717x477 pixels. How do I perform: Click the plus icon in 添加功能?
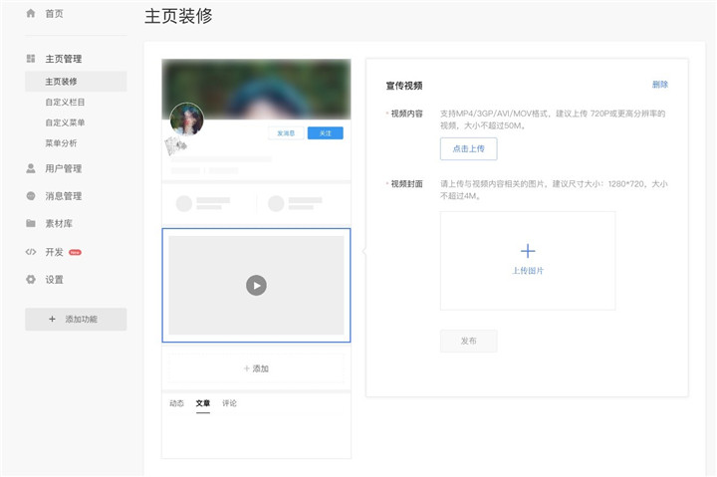52,320
